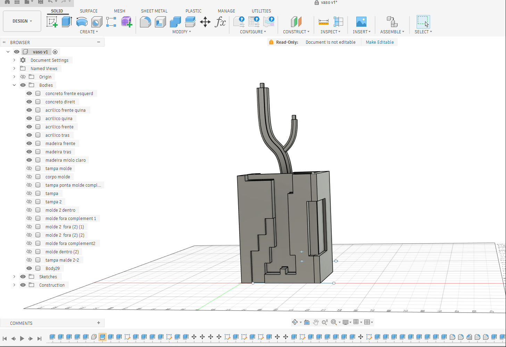This screenshot has height=347, width=506.
Task: Play the timeline
Action: click(22, 338)
